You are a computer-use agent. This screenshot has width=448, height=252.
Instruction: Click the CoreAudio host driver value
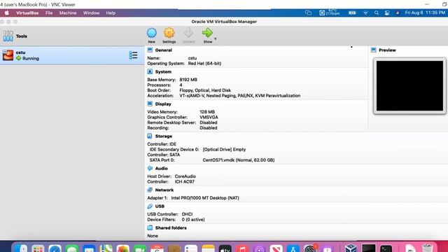tap(185, 176)
